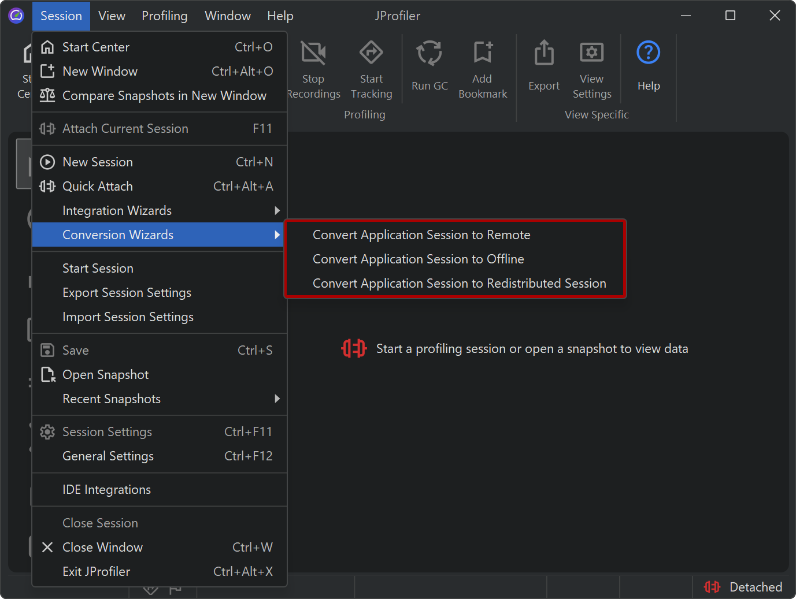Open General Settings from the Session menu
This screenshot has height=599, width=796.
(108, 456)
